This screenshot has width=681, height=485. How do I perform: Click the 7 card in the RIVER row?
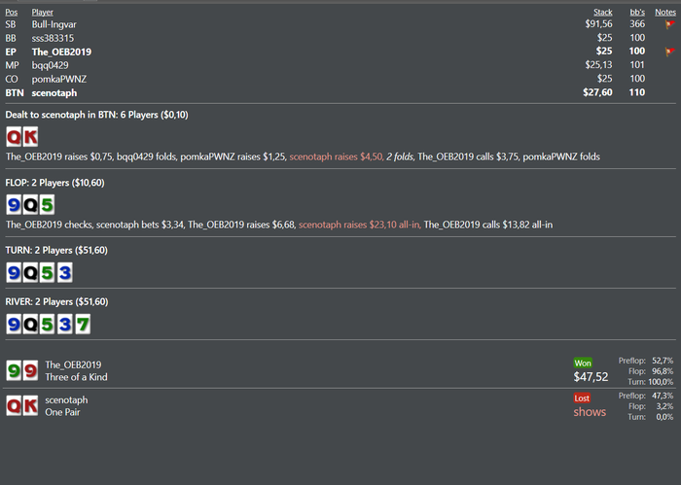pyautogui.click(x=83, y=323)
